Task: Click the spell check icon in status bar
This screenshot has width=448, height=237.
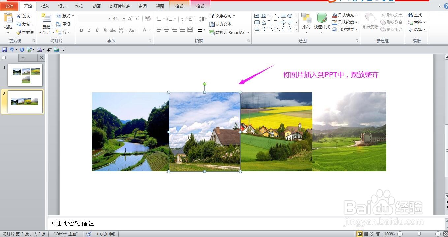Action: [89, 234]
